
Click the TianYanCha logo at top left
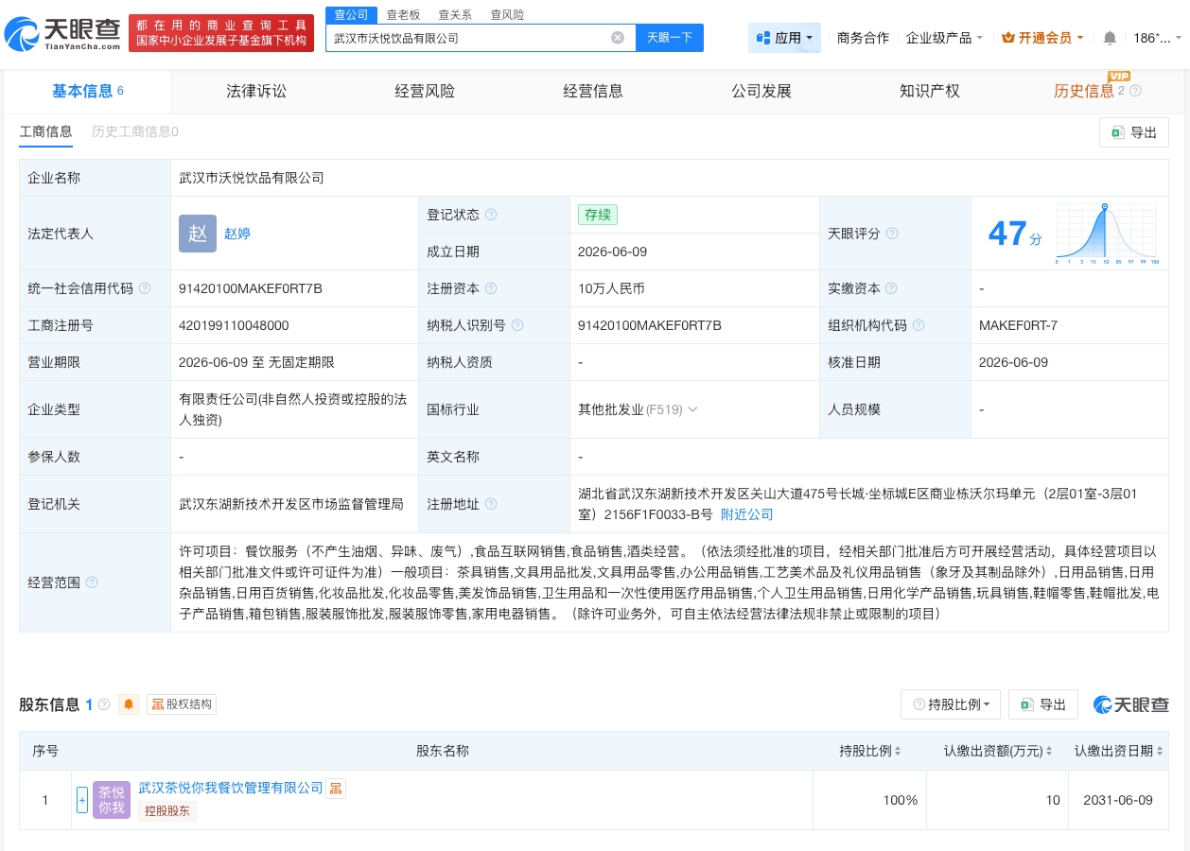pyautogui.click(x=62, y=32)
